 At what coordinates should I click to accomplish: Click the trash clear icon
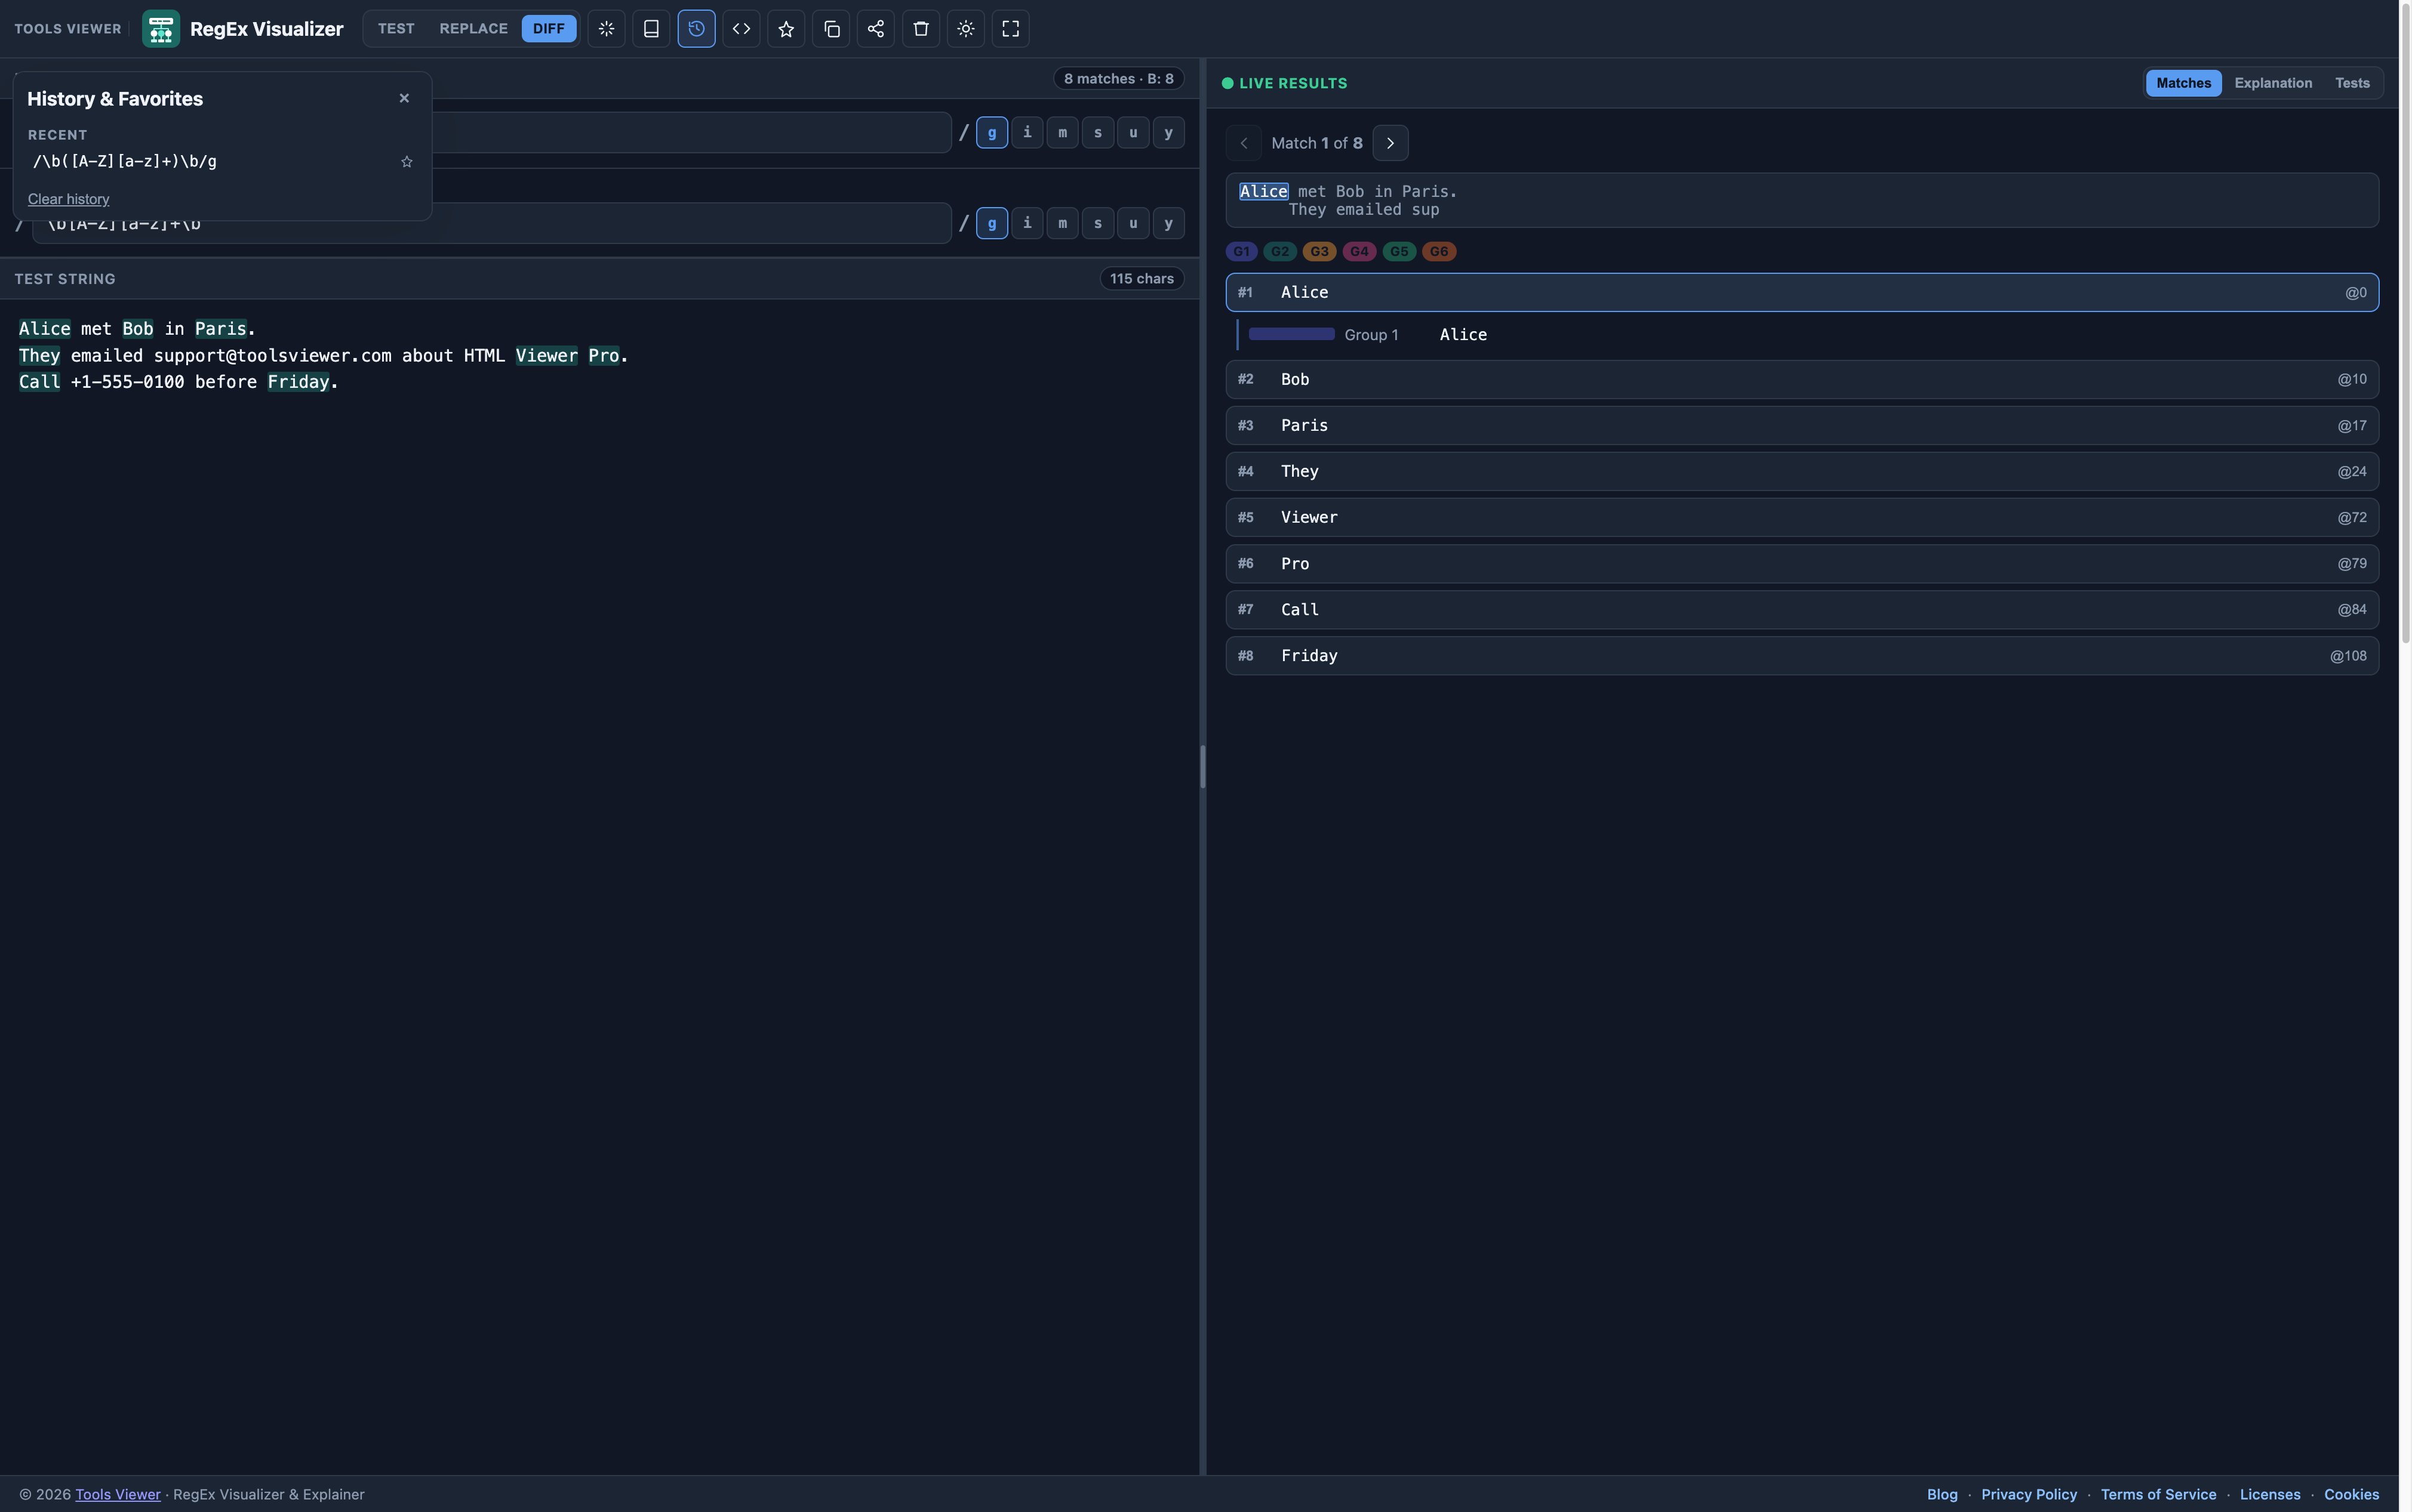[x=921, y=28]
